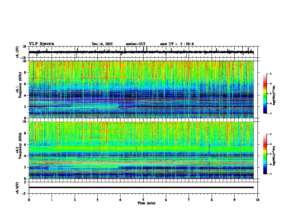
Task: Click inside the ch.1 frequency spectrogram
Action: tap(141, 89)
